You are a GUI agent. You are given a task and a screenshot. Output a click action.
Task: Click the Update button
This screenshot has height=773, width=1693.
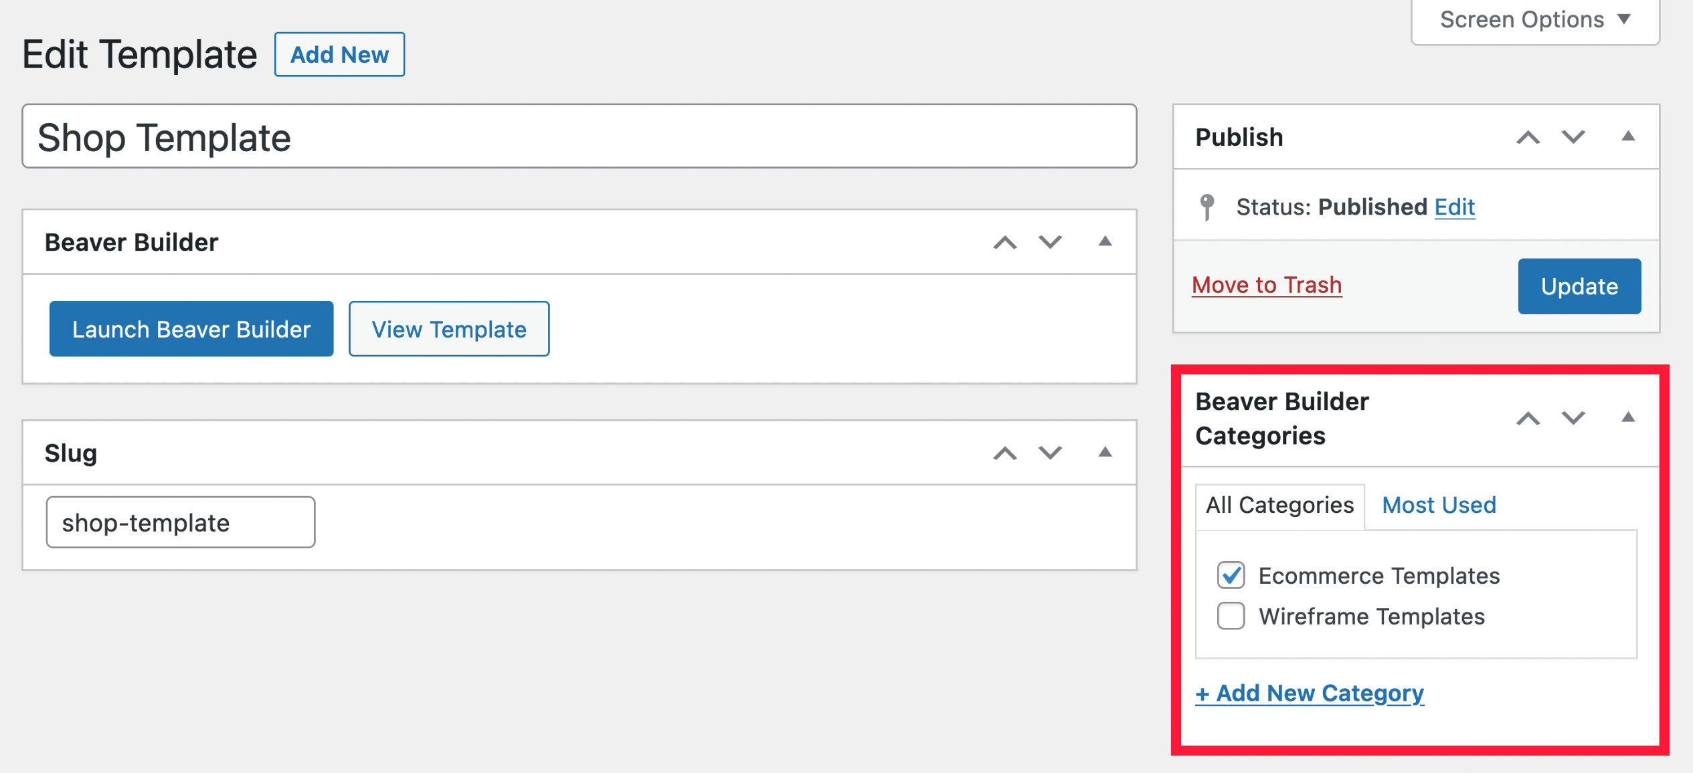click(x=1579, y=286)
